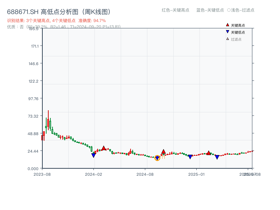Select the red 关键高点 triangle in the legend box

point(227,25)
